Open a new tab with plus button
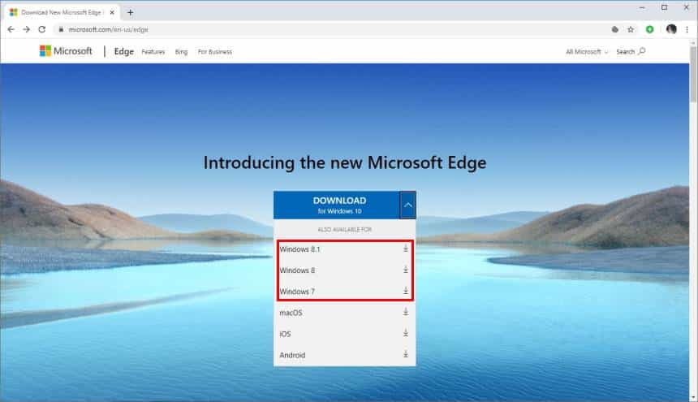 pos(130,12)
